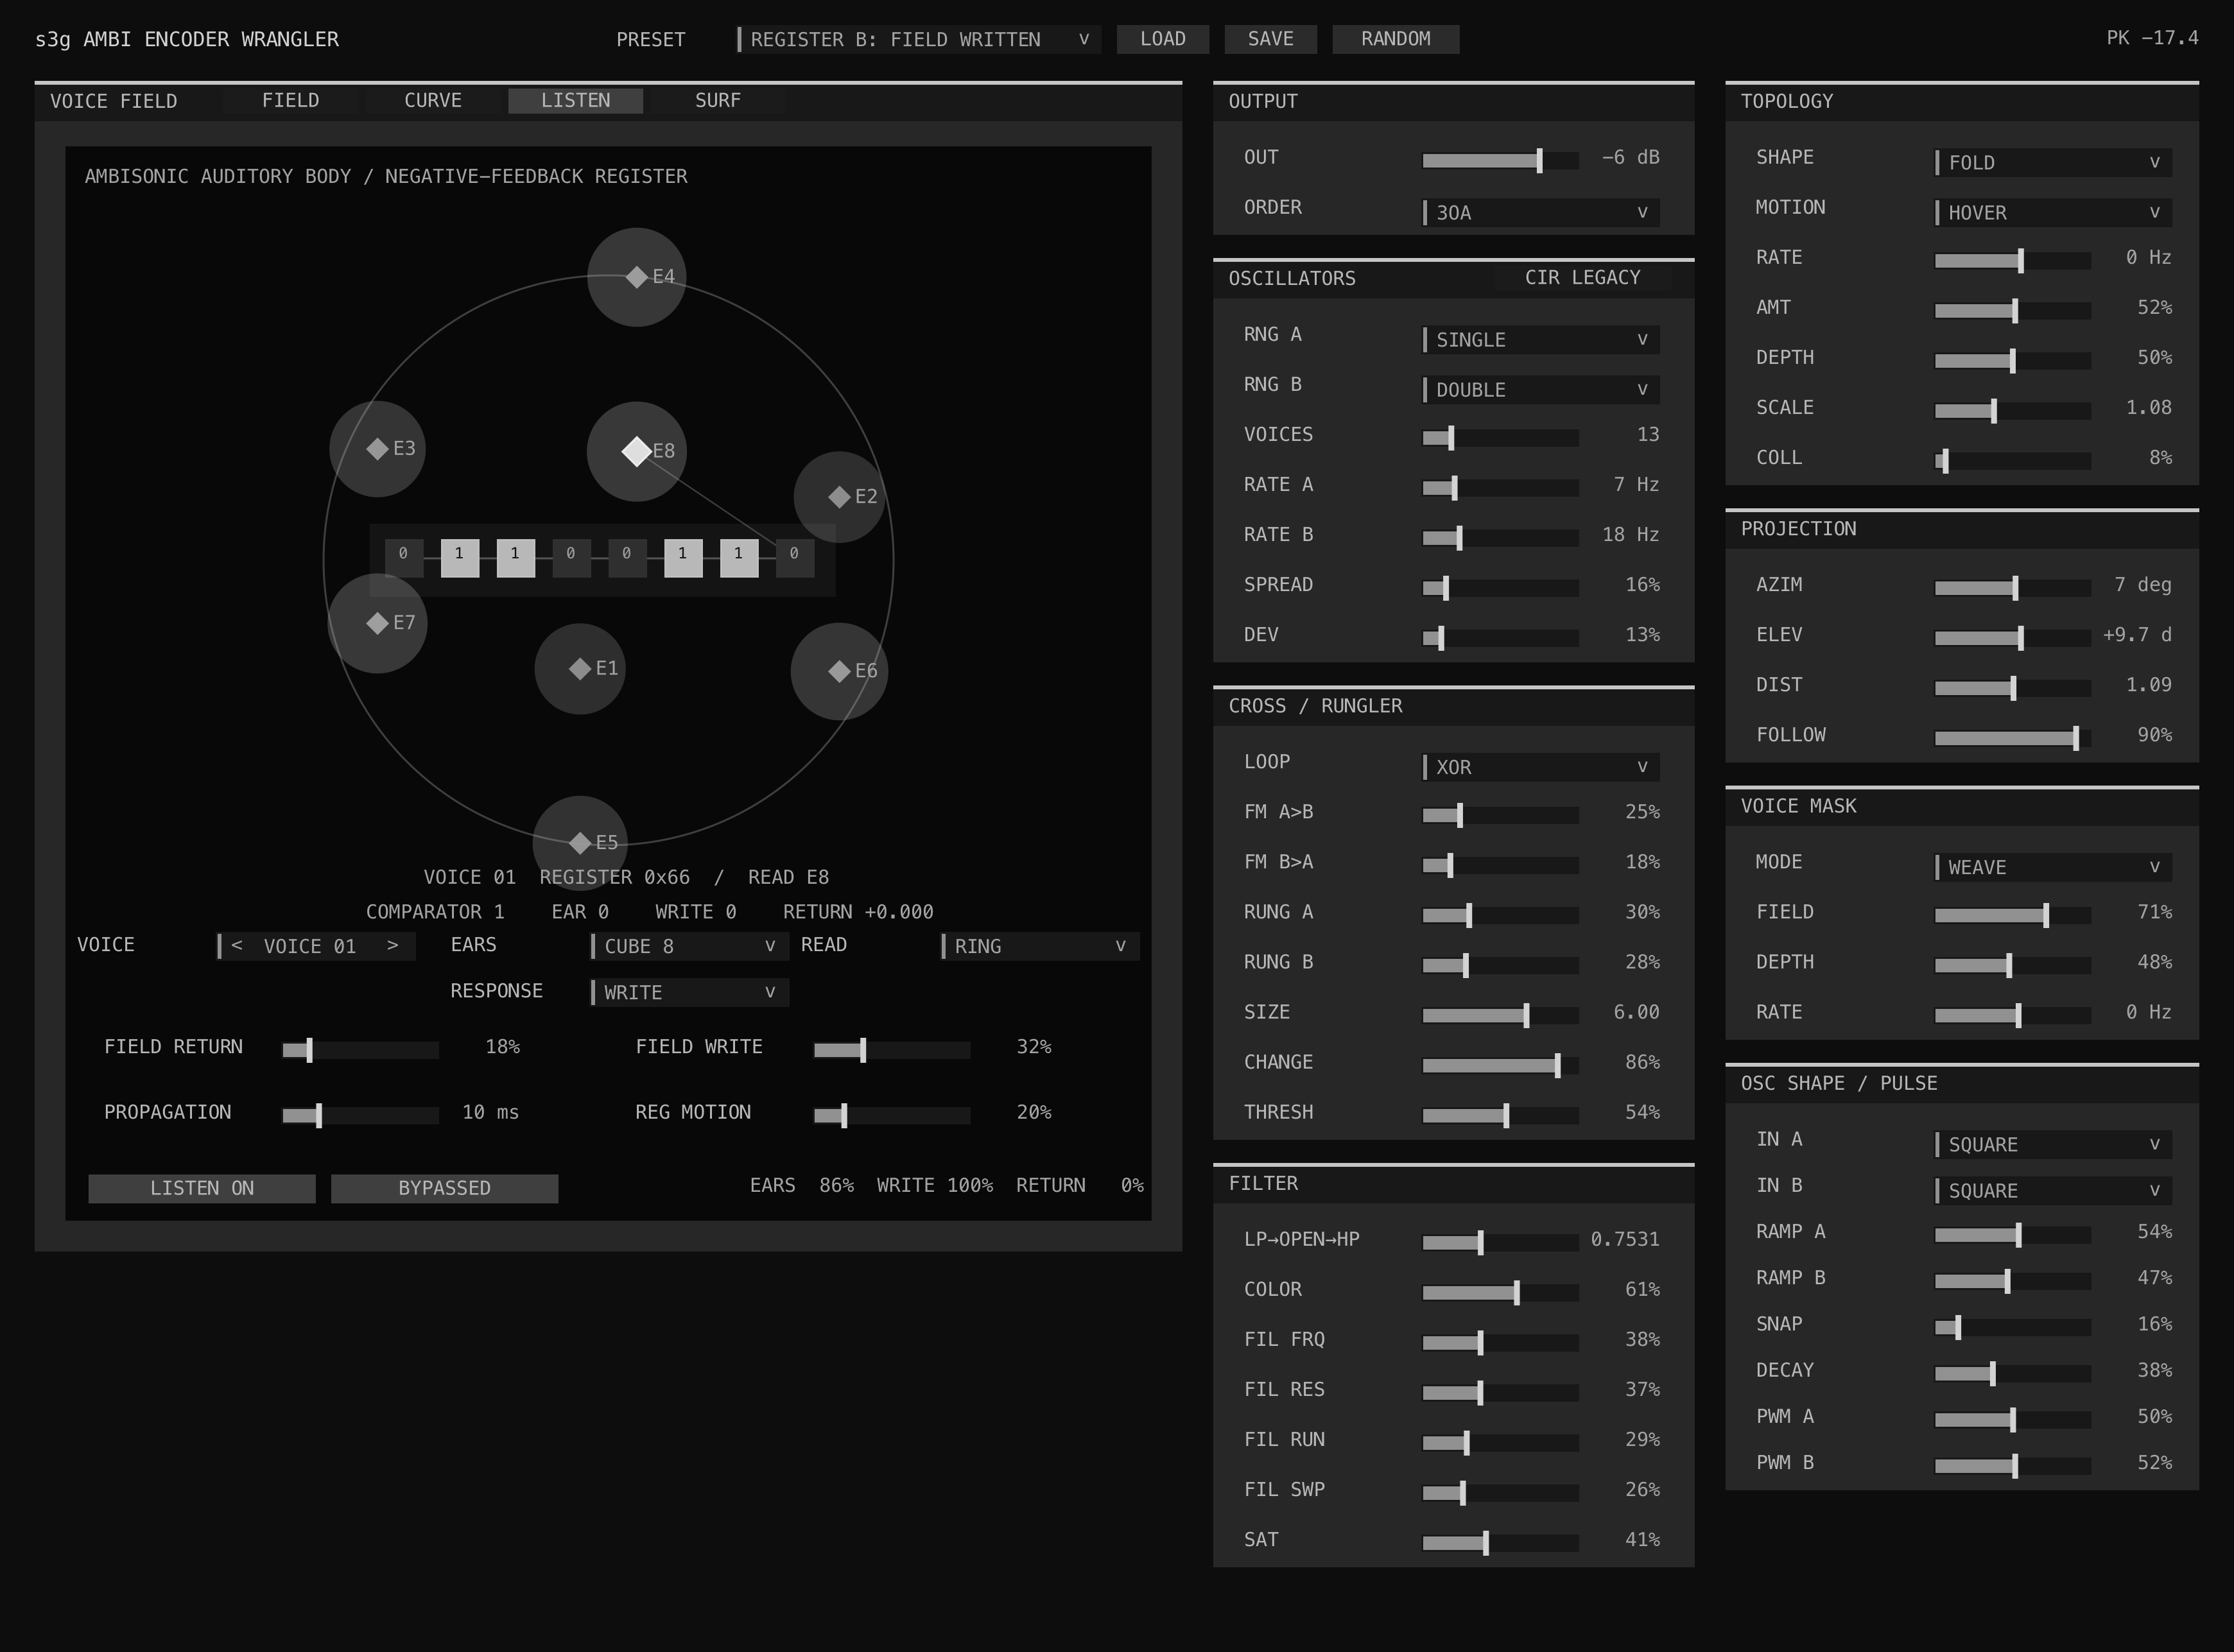Open the IN B SQUARE dropdown
The height and width of the screenshot is (1652, 2234).
coord(2053,1190)
